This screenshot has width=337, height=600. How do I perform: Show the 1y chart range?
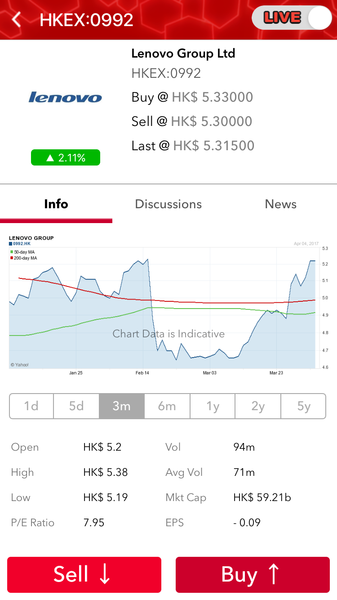click(213, 406)
